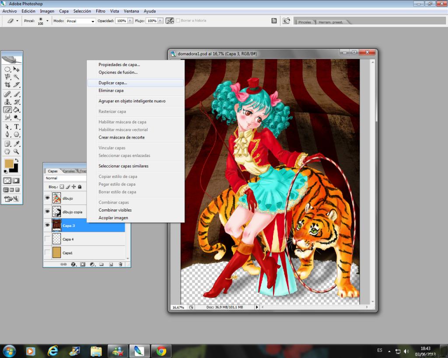The height and width of the screenshot is (358, 448).
Task: Lock transparent pixels of the layer
Action: pyautogui.click(x=62, y=187)
